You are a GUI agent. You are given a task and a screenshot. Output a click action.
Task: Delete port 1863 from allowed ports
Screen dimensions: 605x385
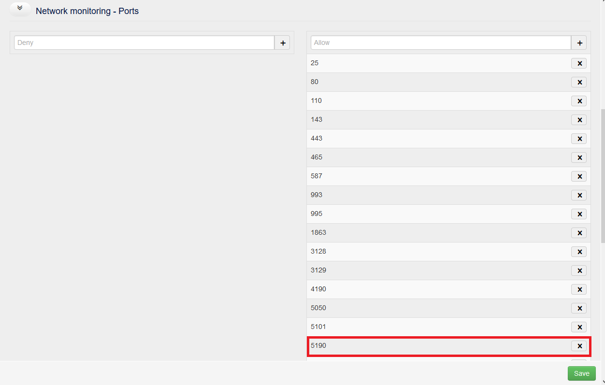pyautogui.click(x=579, y=233)
